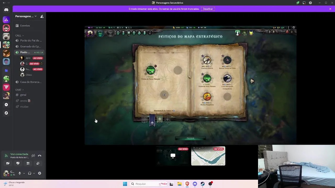Open Discord user settings gear
This screenshot has height=188, width=335.
coord(40,173)
